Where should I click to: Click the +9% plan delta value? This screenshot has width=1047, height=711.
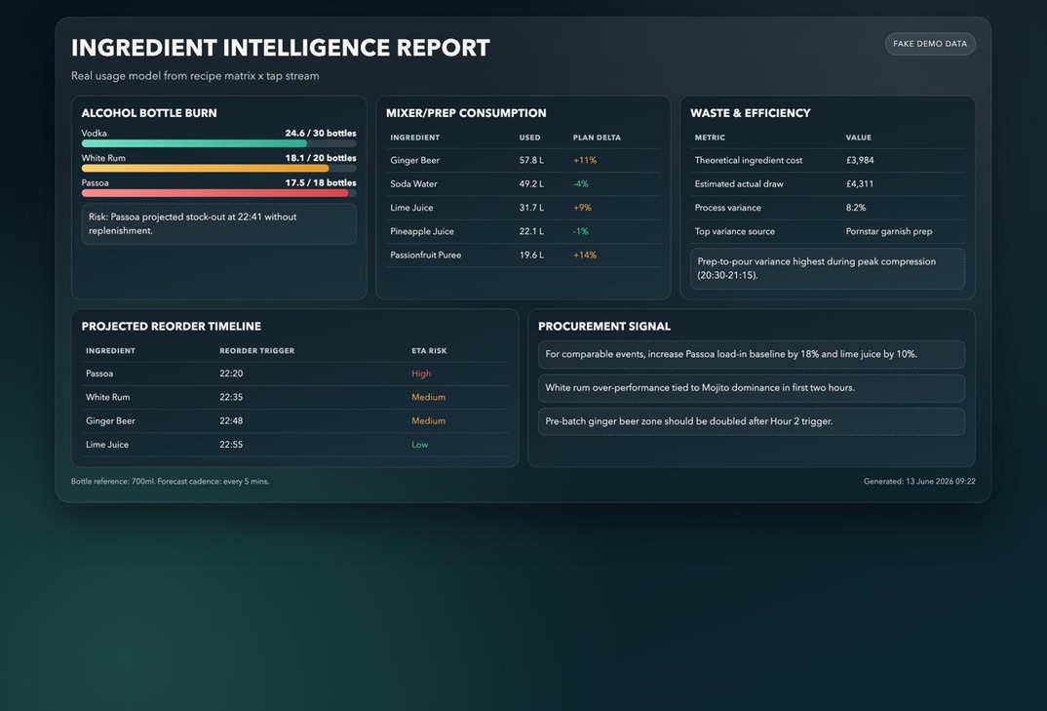[582, 208]
